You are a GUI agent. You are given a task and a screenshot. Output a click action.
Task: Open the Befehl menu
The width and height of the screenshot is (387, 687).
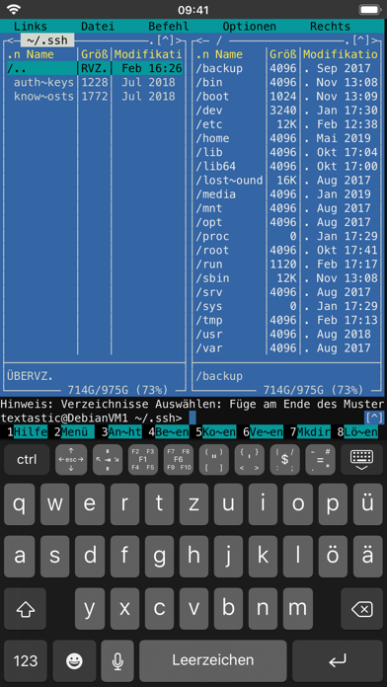point(169,27)
